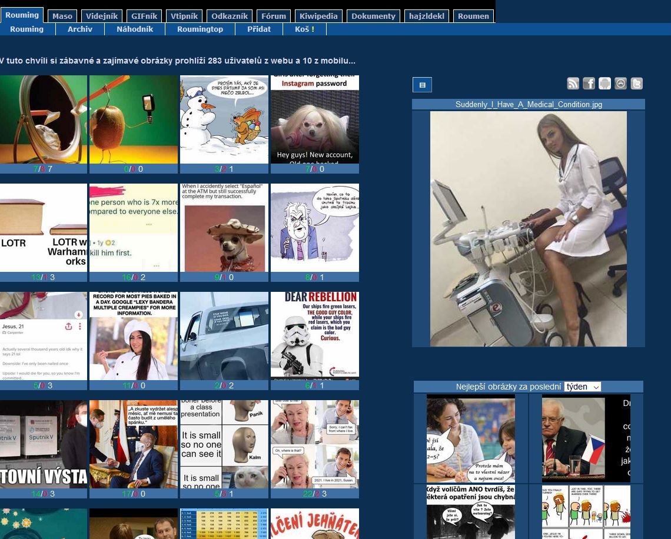
Task: Open the Vtipník tab
Action: click(x=184, y=16)
